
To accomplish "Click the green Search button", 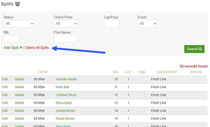I will [194, 49].
